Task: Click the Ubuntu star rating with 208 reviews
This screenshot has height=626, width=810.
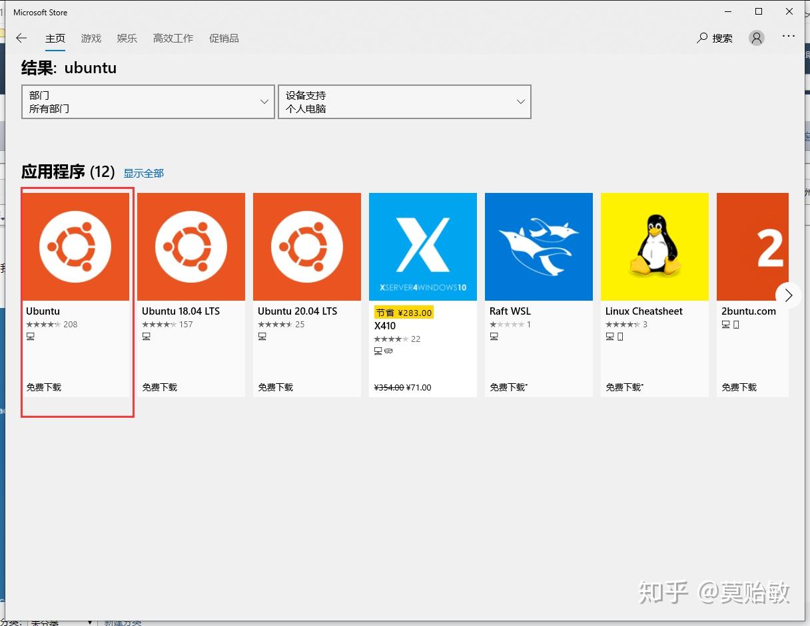Action: tap(52, 325)
